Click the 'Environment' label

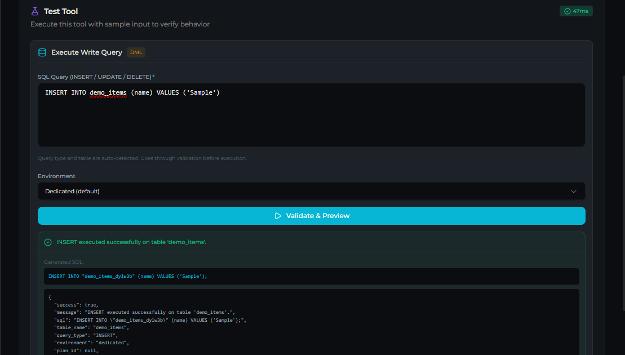tap(56, 176)
